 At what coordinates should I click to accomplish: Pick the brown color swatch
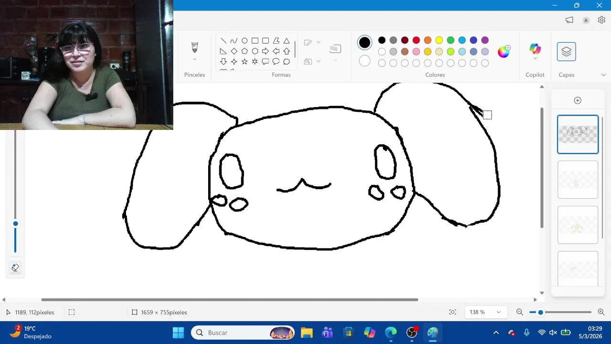point(405,52)
